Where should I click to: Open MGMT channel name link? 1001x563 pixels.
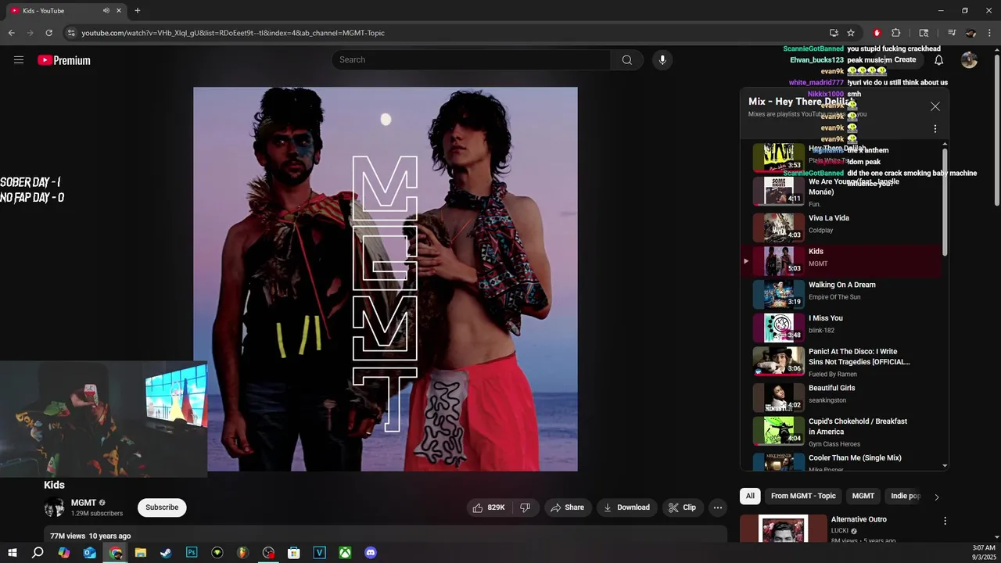point(84,503)
